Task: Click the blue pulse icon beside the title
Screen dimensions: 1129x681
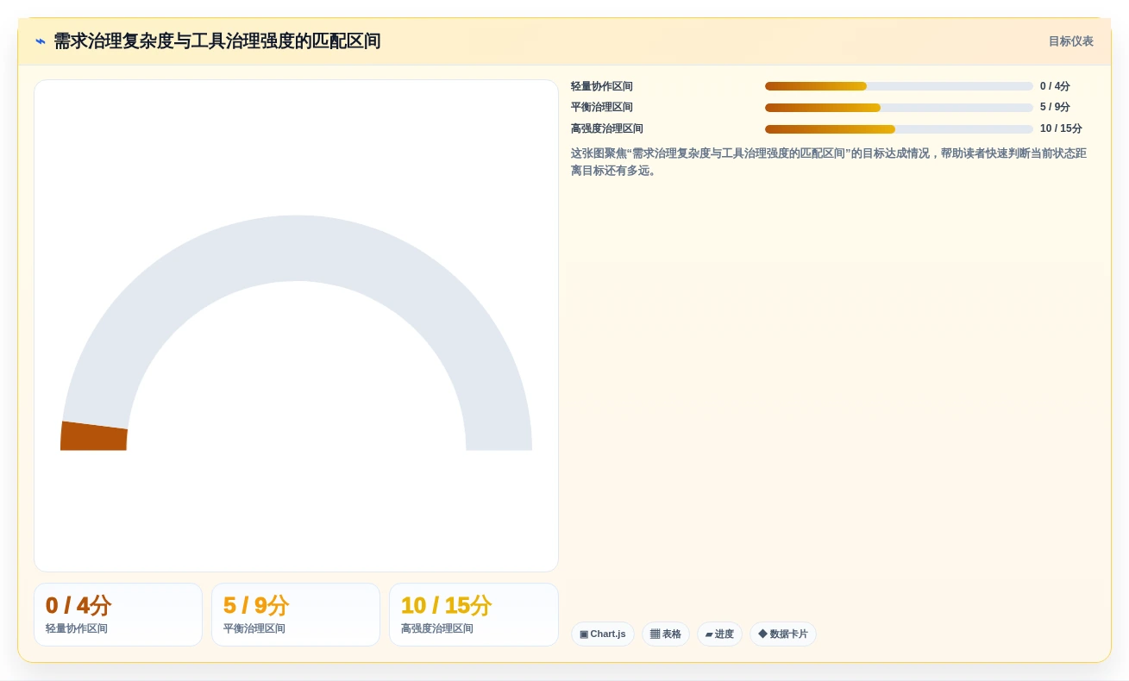Action: coord(41,41)
